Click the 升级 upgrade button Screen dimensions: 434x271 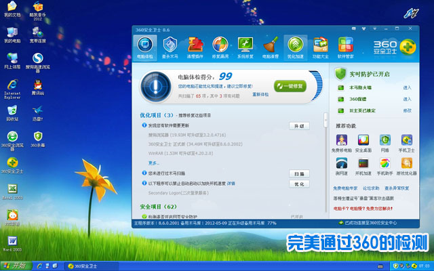point(299,126)
